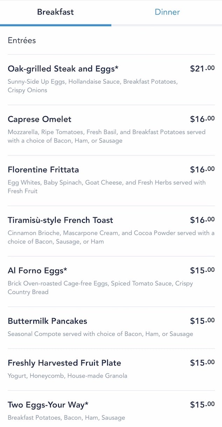Tap Tiramisù-style French Toast title
The image size is (222, 427).
(60, 220)
